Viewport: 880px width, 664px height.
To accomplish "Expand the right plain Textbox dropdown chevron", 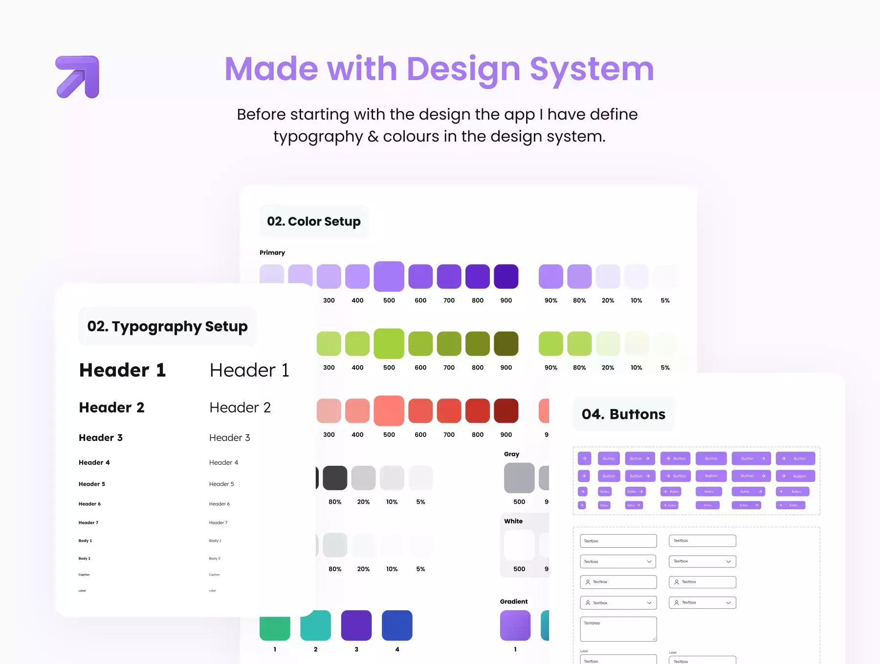I will point(728,562).
